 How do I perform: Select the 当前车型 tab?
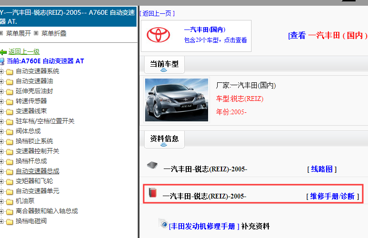(x=164, y=64)
